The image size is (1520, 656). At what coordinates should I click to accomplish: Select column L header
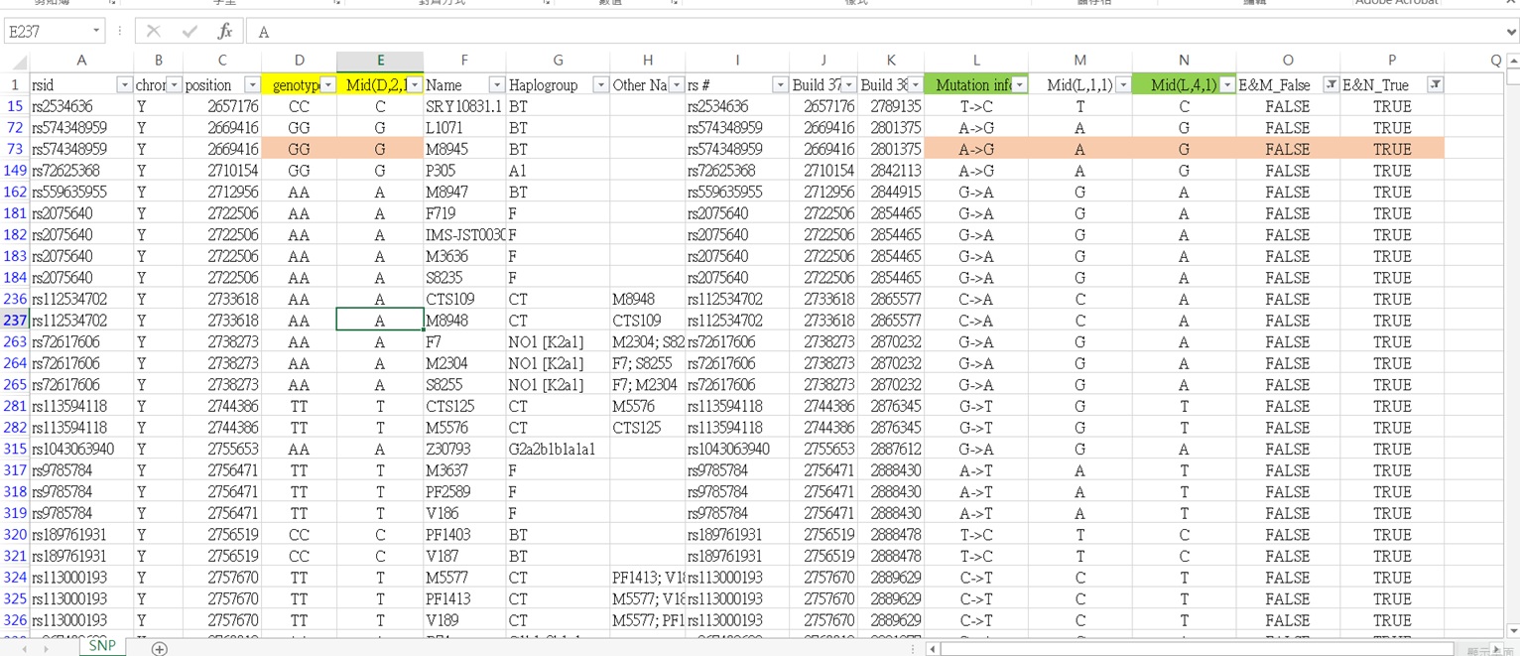tap(976, 61)
